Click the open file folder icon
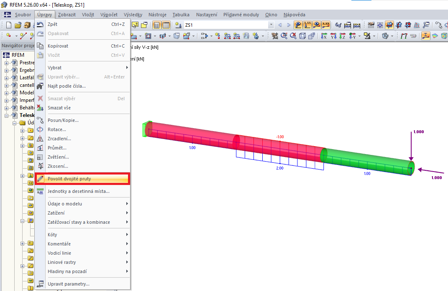The image size is (448, 291). tap(18, 25)
